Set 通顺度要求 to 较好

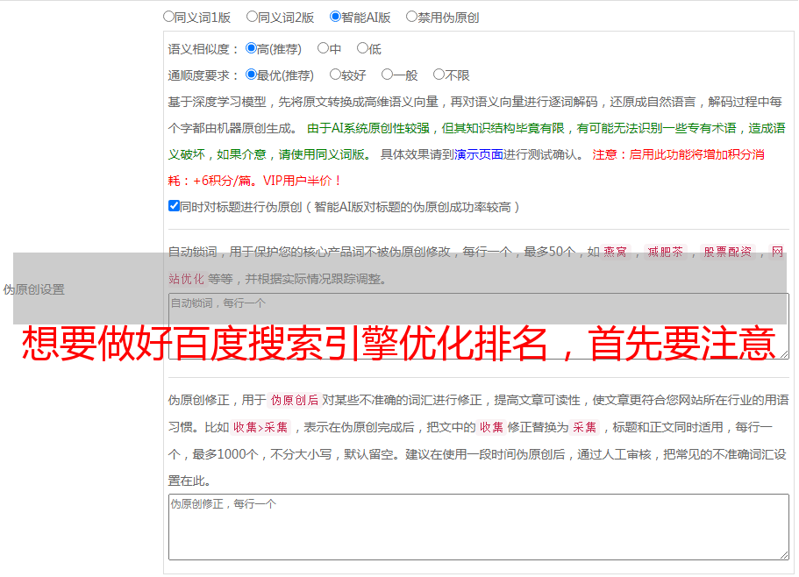click(335, 75)
